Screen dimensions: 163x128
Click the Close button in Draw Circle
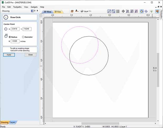(x=30, y=55)
